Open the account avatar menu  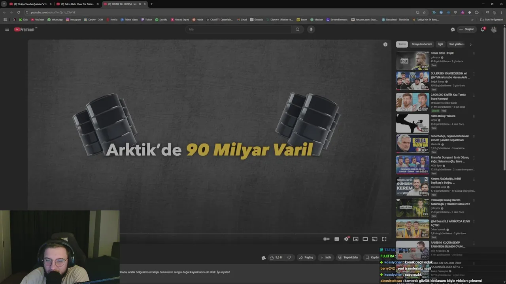[x=494, y=29]
